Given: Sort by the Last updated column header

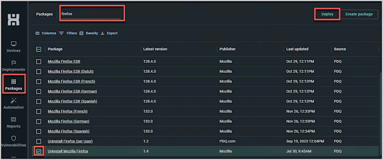Looking at the screenshot, I should pos(297,49).
